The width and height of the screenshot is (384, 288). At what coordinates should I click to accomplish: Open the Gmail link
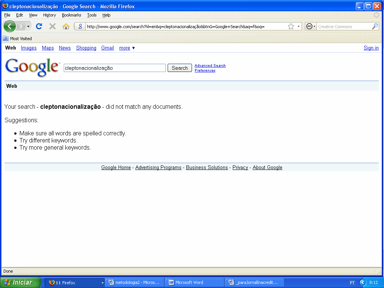pyautogui.click(x=108, y=48)
